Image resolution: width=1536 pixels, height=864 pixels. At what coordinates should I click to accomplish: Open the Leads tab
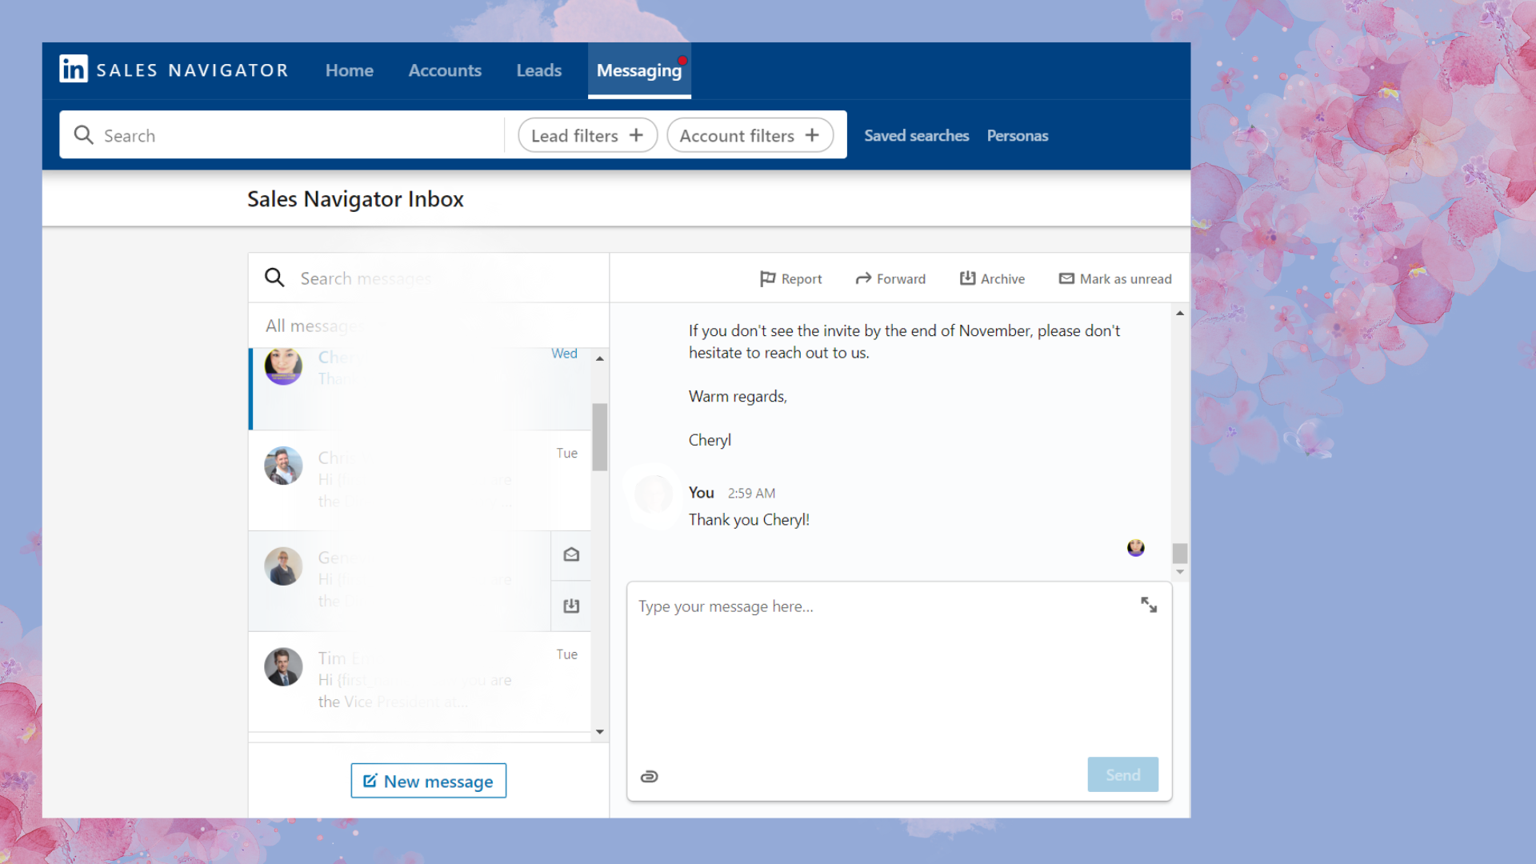538,70
